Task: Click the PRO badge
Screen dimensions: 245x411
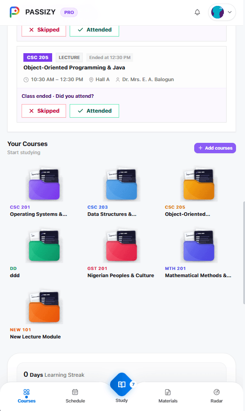Action: 69,12
